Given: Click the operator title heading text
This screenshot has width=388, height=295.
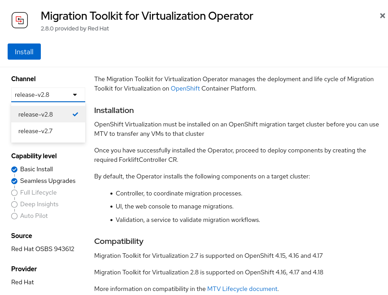Looking at the screenshot, I should [147, 16].
